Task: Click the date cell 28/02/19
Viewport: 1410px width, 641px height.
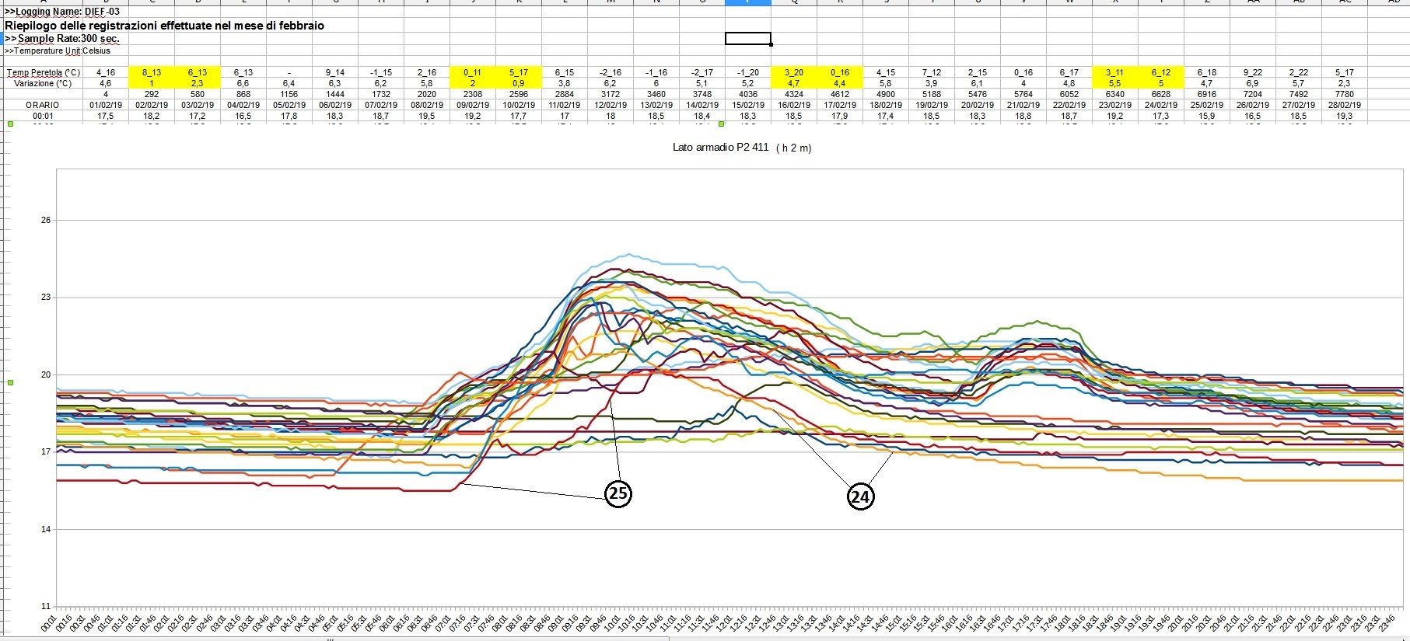Action: tap(1344, 105)
